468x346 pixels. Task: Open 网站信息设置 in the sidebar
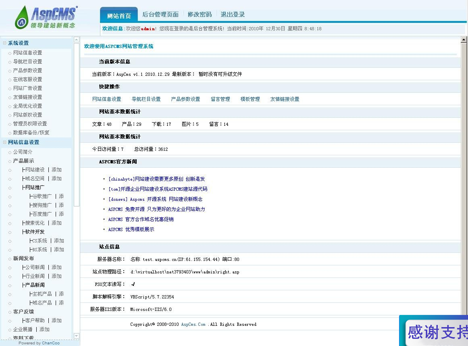coord(27,52)
